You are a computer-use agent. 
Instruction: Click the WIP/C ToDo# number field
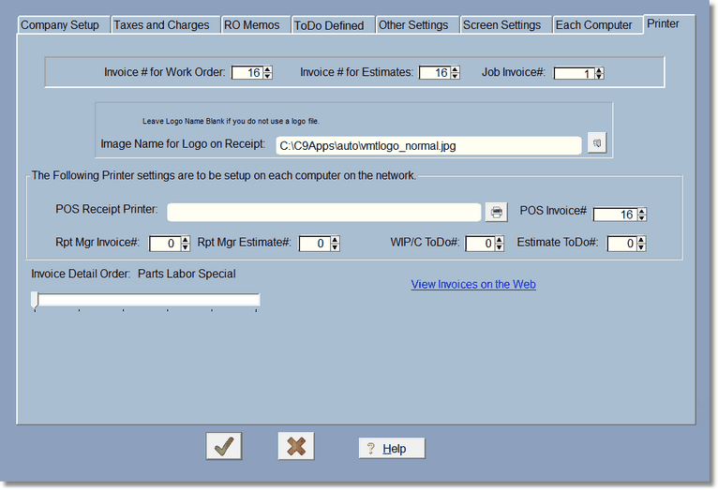tap(481, 244)
